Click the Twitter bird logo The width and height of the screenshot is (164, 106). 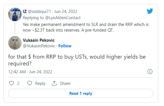tap(150, 11)
